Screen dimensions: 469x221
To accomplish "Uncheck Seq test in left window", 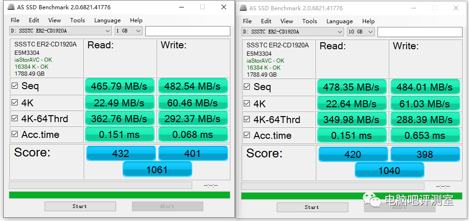I will (x=14, y=86).
